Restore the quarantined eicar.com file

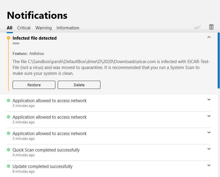click(x=34, y=85)
